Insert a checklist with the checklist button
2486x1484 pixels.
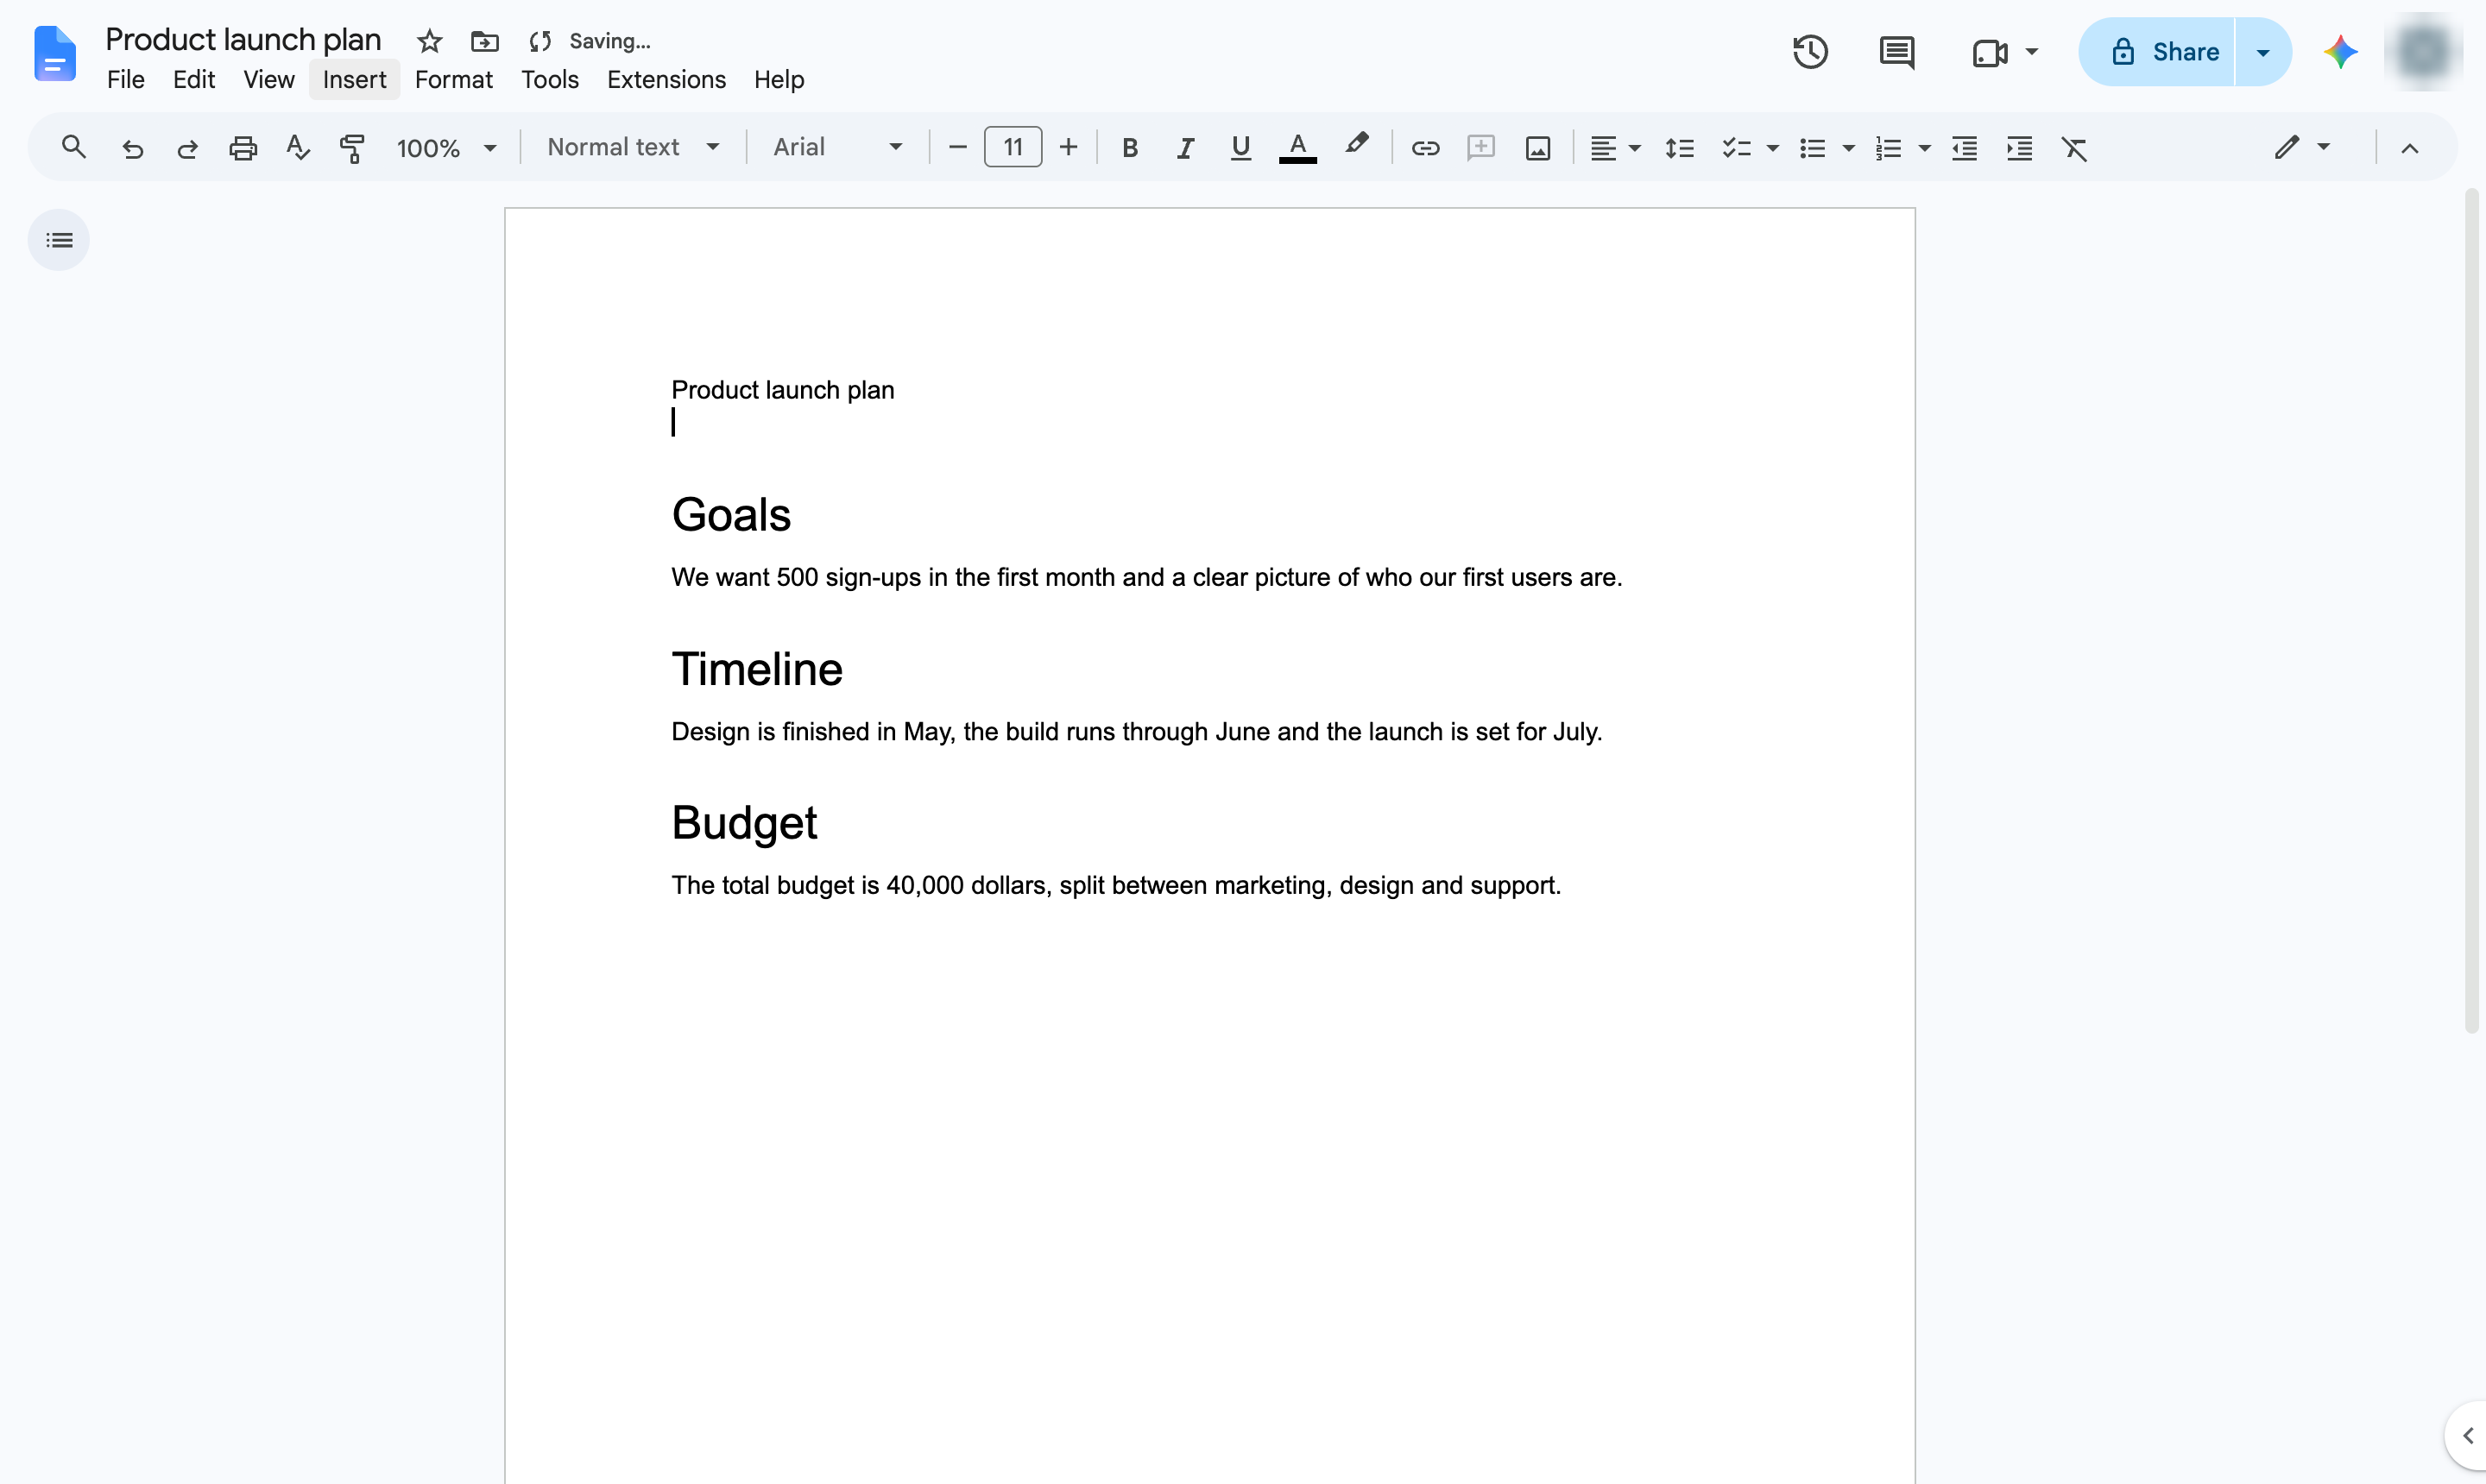[x=1736, y=148]
